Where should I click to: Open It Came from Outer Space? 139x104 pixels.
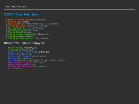[21, 66]
